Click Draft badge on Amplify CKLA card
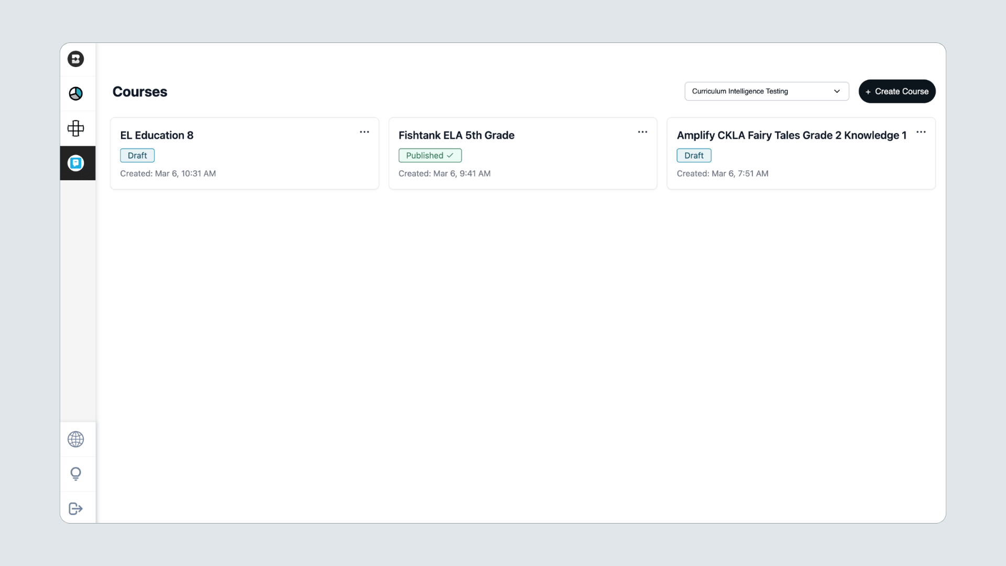1006x566 pixels. 694,156
